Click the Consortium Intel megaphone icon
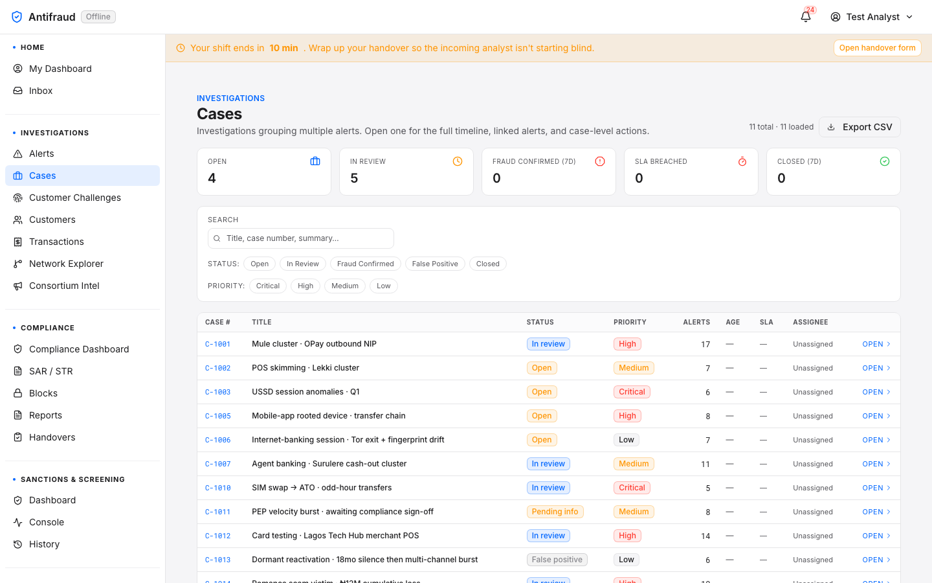This screenshot has width=932, height=583. (x=18, y=286)
